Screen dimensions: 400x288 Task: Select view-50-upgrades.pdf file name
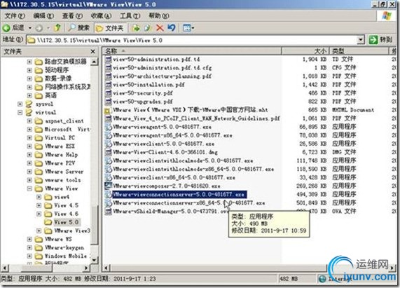143,102
